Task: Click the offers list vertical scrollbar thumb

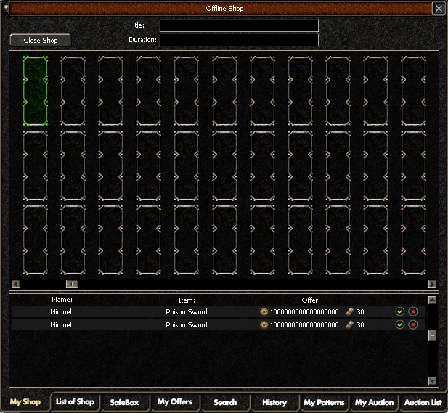Action: pyautogui.click(x=432, y=335)
